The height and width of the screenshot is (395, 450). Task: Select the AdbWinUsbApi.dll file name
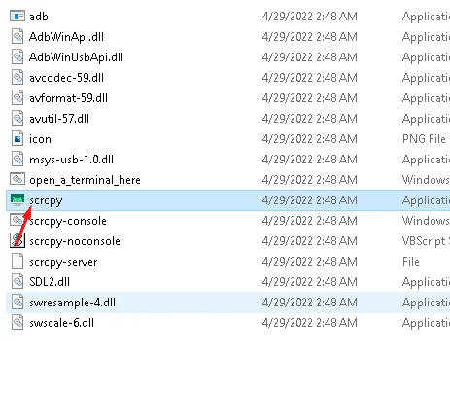click(x=76, y=57)
